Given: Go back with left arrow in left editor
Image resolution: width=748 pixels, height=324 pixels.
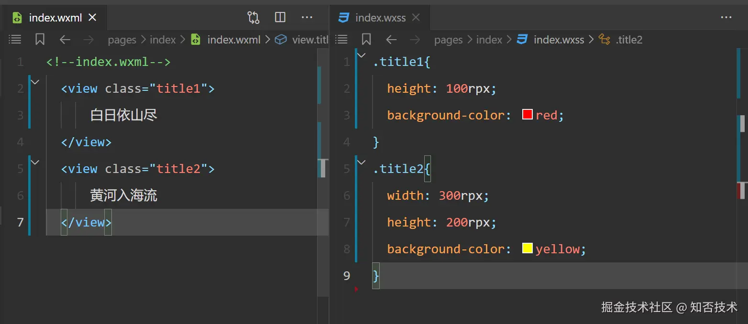Looking at the screenshot, I should 65,40.
